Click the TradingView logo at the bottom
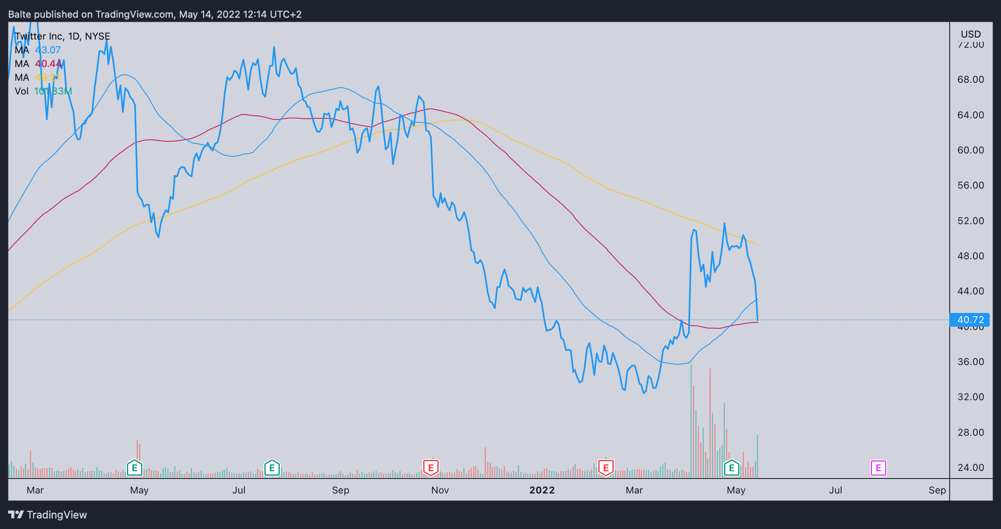1001x529 pixels. coord(48,515)
